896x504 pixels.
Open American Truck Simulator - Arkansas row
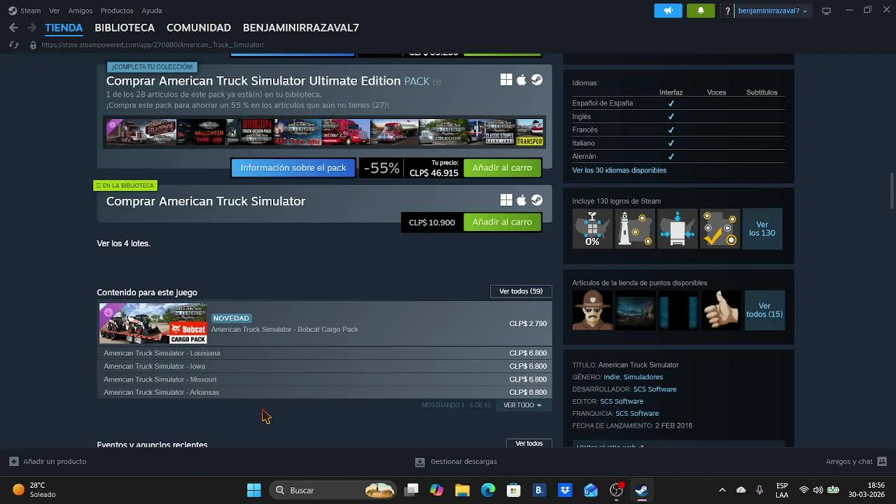325,392
